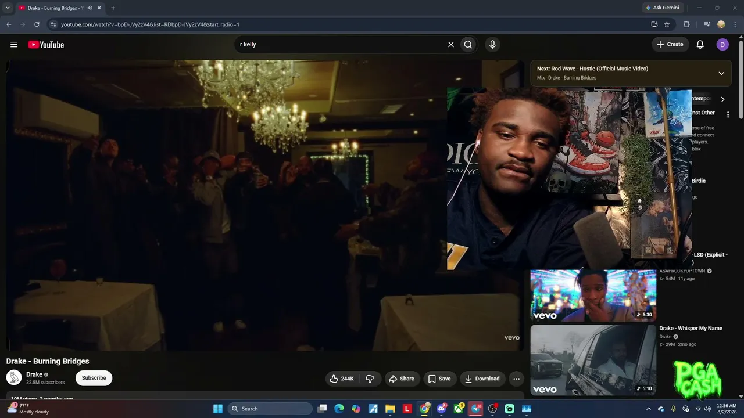744x418 pixels.
Task: Open YouTube notifications bell
Action: point(700,45)
